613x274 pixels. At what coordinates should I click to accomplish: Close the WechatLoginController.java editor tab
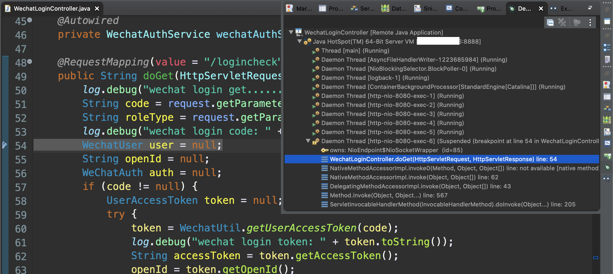coord(97,9)
